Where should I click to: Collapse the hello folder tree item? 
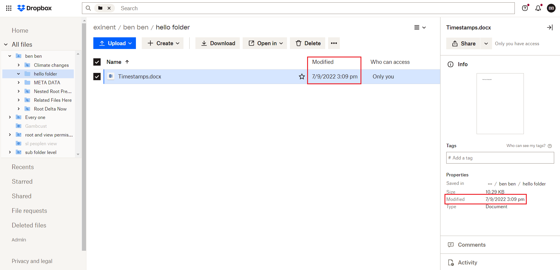[18, 74]
